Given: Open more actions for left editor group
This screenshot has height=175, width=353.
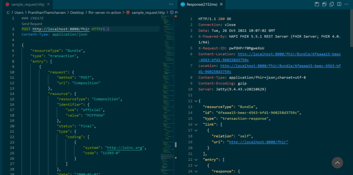Looking at the screenshot, I should click(x=171, y=4).
